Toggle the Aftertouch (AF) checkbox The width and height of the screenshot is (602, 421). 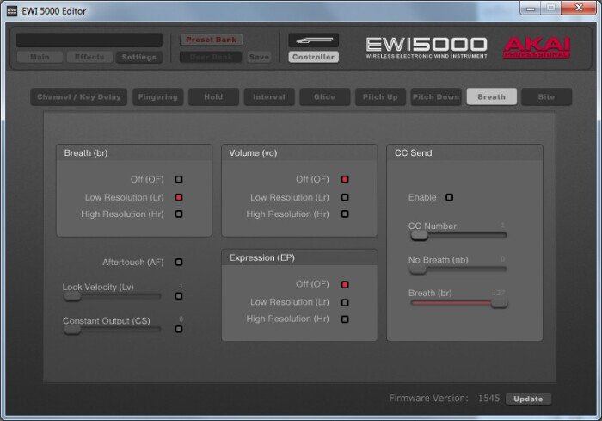pos(179,262)
